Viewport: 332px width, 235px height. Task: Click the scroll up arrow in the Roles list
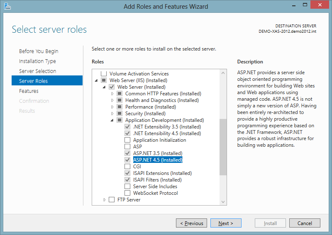223,73
